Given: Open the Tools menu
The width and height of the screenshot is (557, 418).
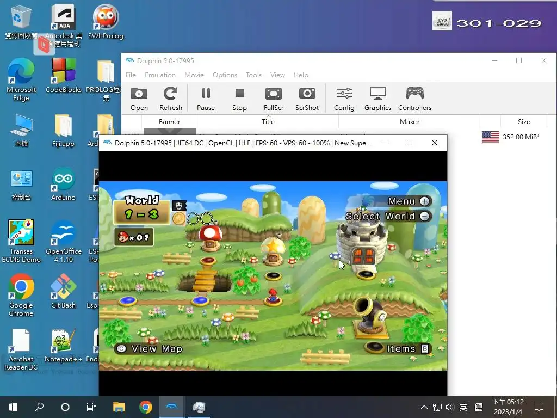Looking at the screenshot, I should click(253, 75).
